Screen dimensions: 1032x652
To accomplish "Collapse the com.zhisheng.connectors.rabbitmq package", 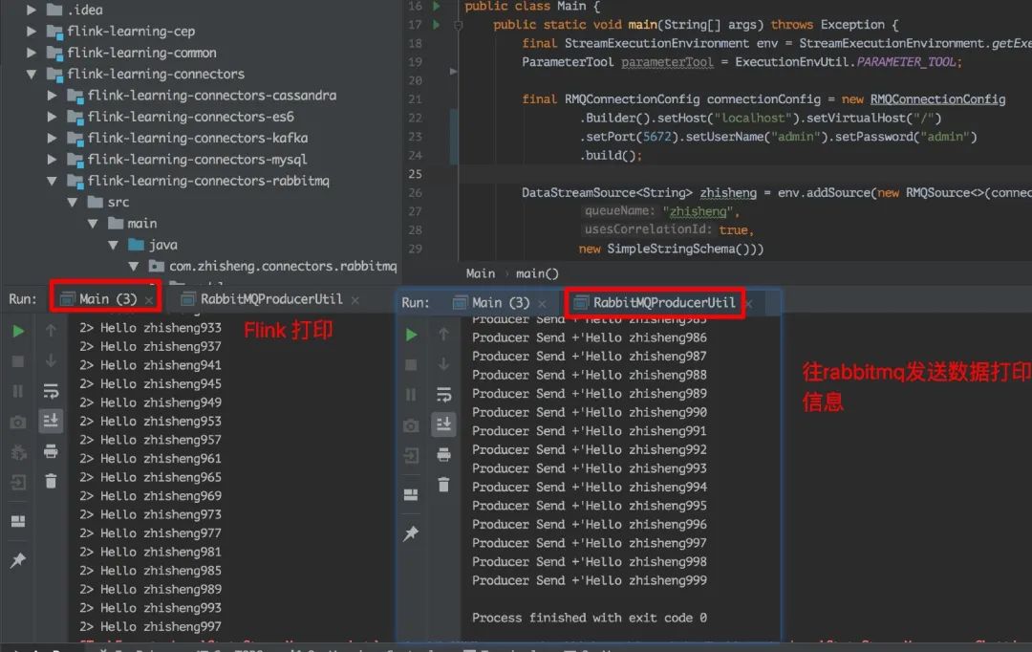I will click(134, 267).
